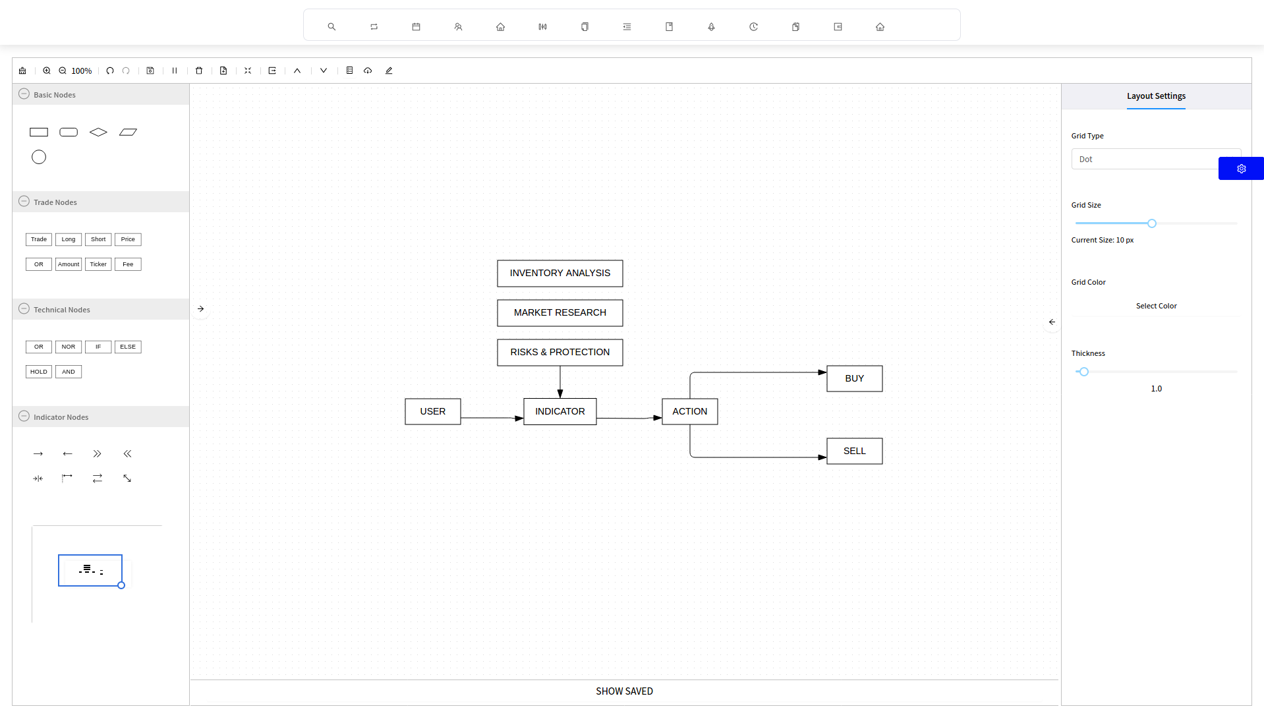The image size is (1264, 723).
Task: Toggle left panel with arrow handle
Action: pos(201,308)
